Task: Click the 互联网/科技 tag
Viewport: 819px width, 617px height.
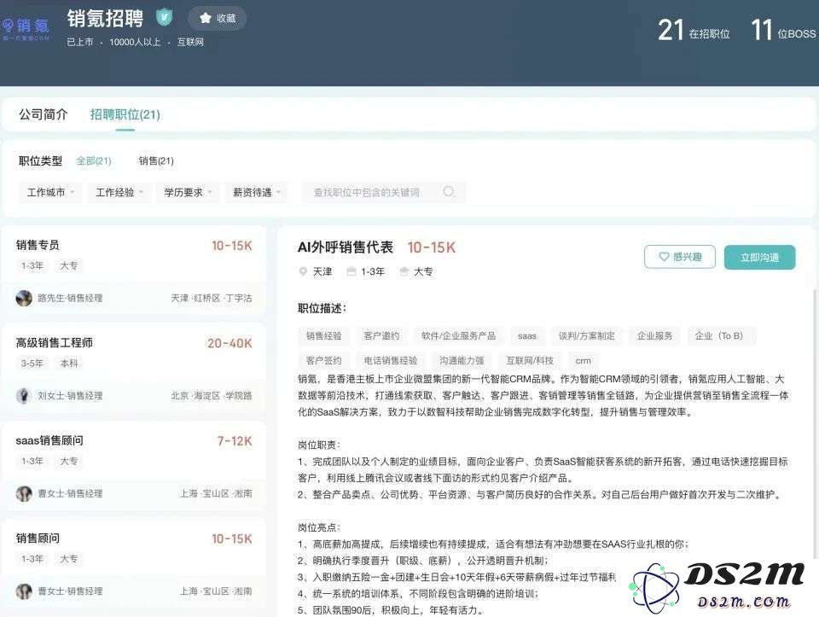Action: pos(530,360)
